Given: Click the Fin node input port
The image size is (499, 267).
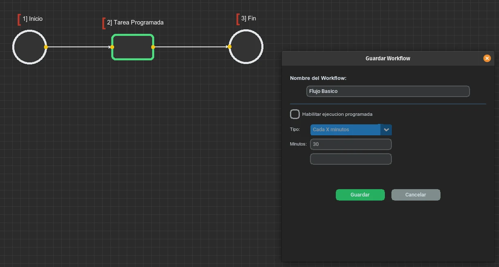Looking at the screenshot, I should pos(229,46).
